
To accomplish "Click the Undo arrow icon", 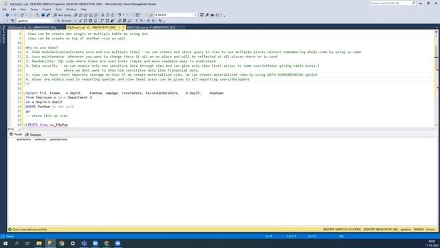I will 119,15.
